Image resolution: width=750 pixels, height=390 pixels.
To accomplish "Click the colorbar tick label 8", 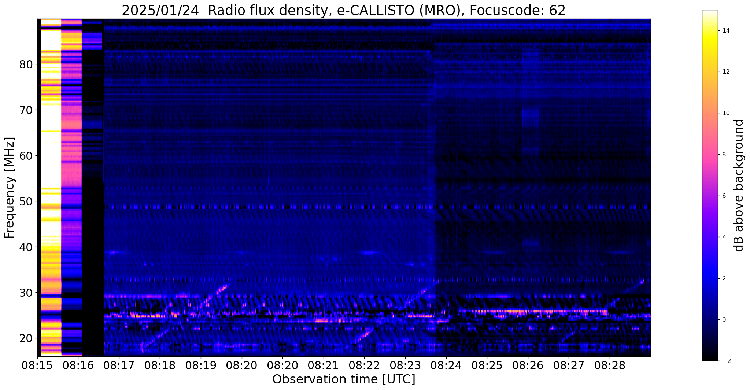I will coord(724,155).
